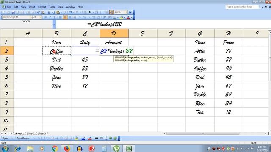The width and height of the screenshot is (271, 152).
Task: Switch to the Sheet2 tab
Action: click(30, 133)
